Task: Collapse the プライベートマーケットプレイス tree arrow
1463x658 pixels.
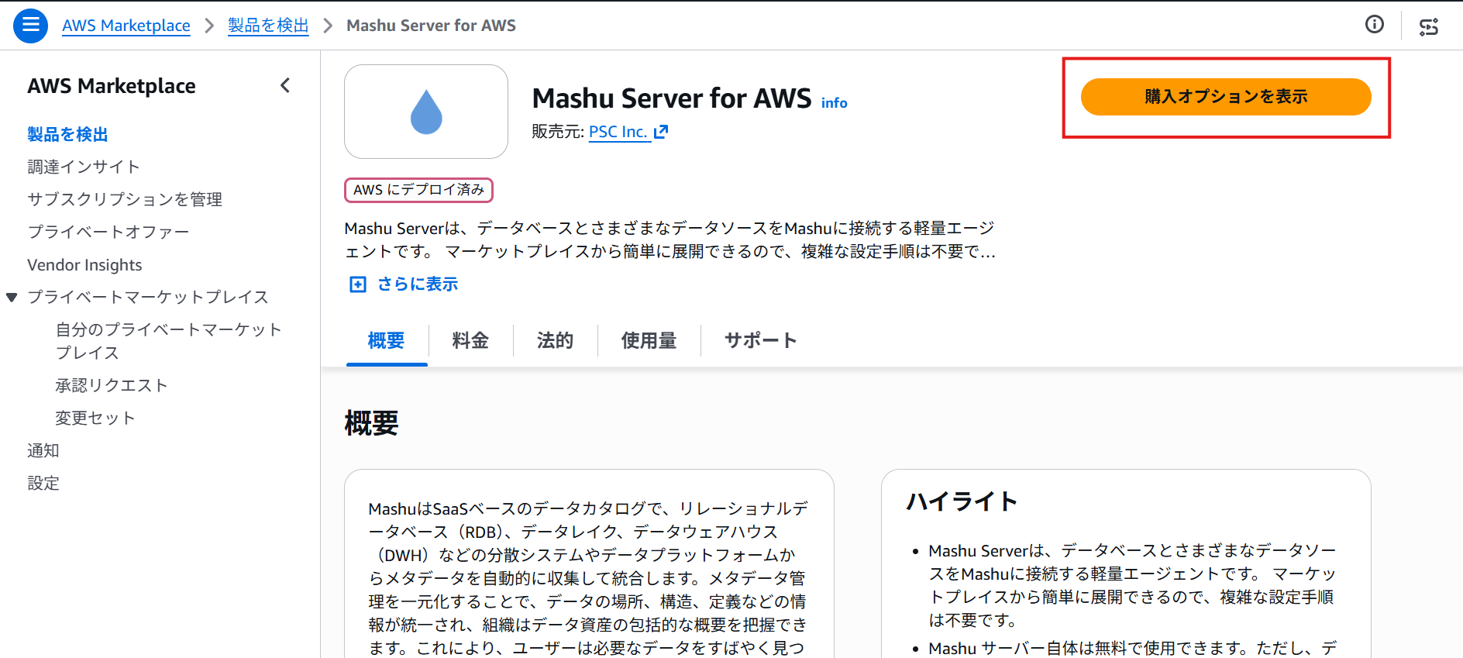Action: [x=12, y=297]
